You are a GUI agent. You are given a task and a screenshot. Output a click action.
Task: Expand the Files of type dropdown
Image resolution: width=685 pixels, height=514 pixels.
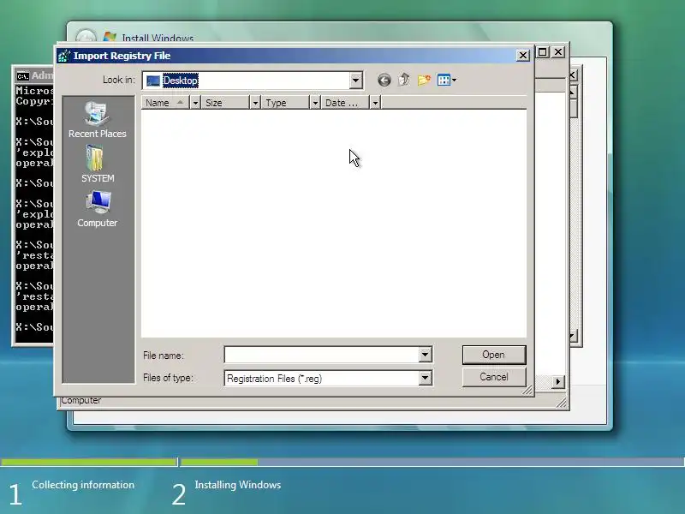pyautogui.click(x=425, y=378)
